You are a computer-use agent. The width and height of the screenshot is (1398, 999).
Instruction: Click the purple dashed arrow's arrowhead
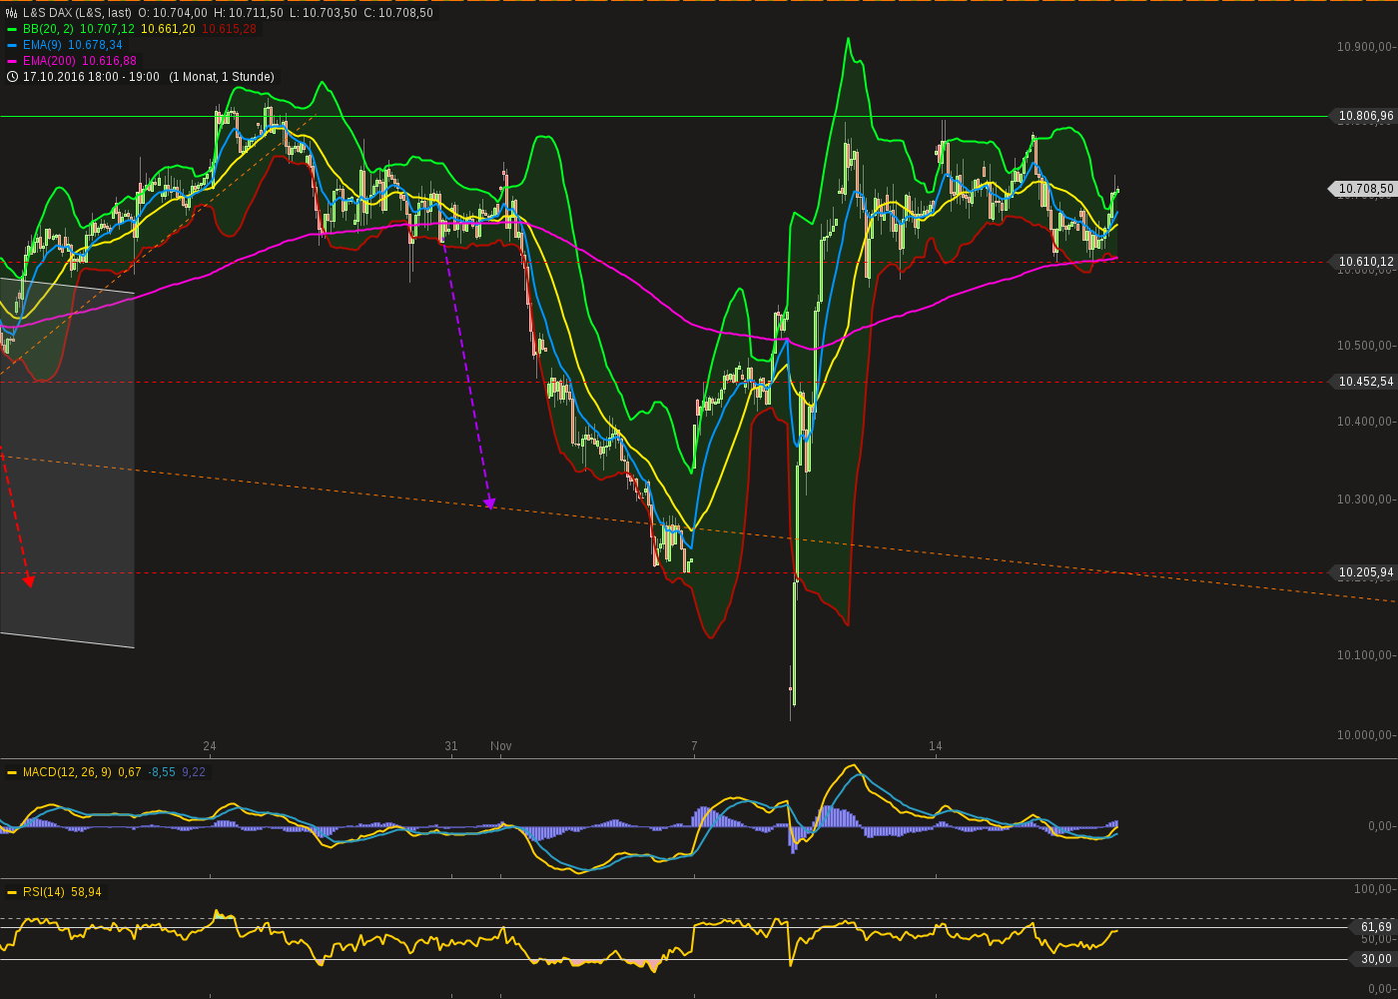(489, 503)
